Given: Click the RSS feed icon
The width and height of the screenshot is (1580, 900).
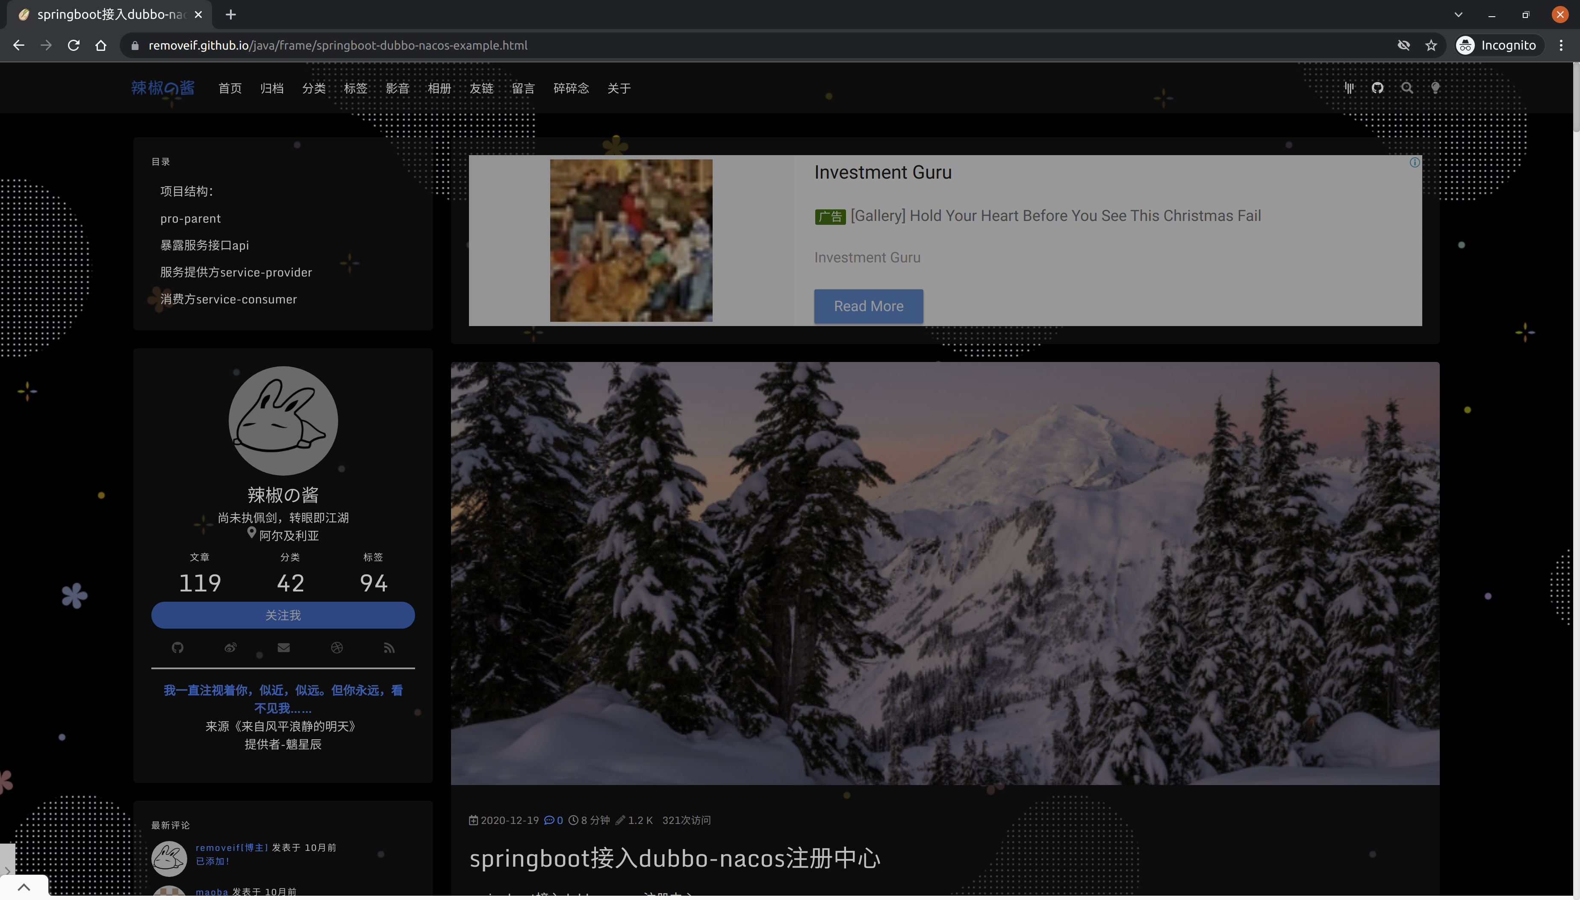Looking at the screenshot, I should coord(389,647).
